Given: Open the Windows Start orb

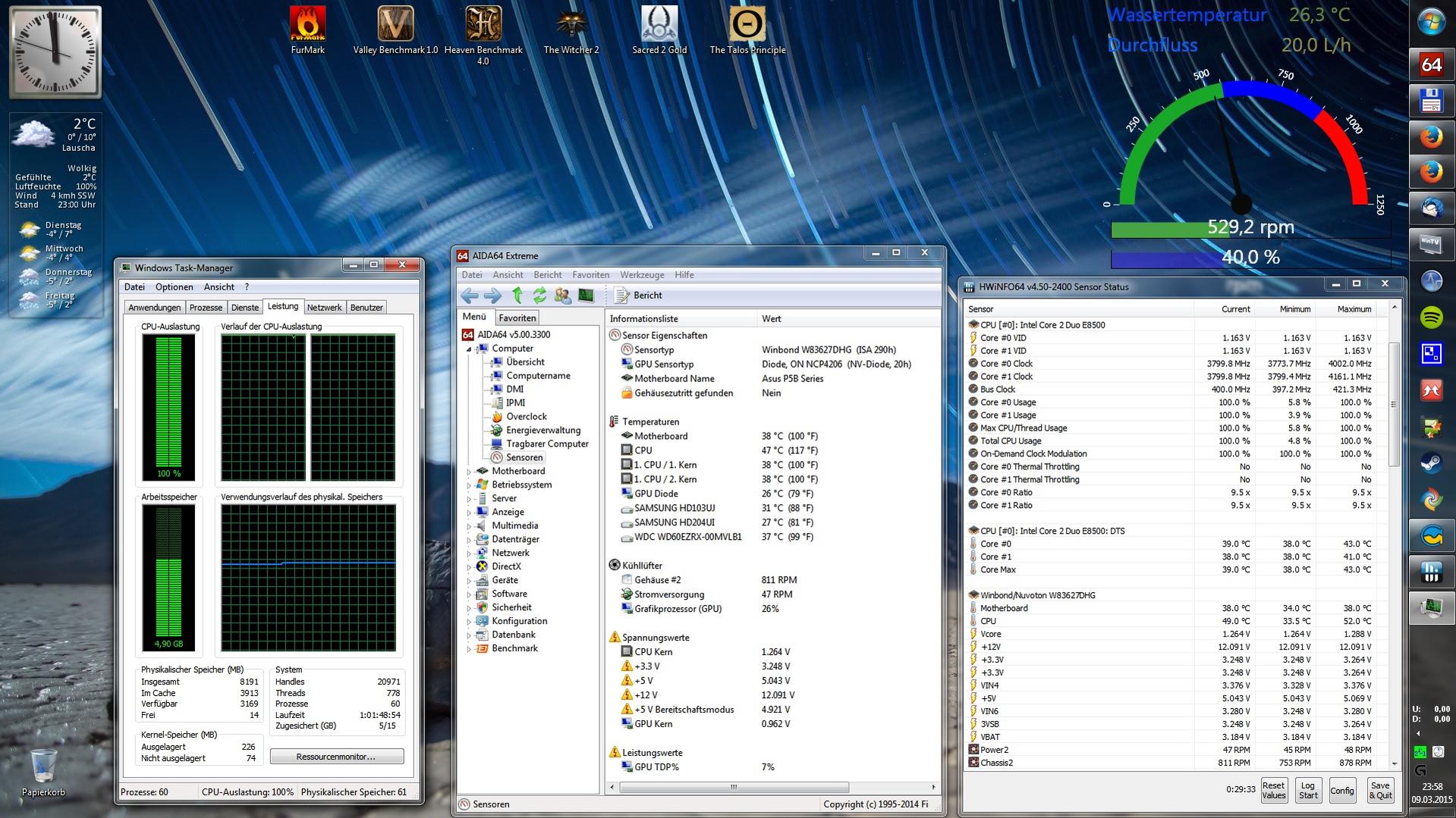Looking at the screenshot, I should [x=1431, y=21].
